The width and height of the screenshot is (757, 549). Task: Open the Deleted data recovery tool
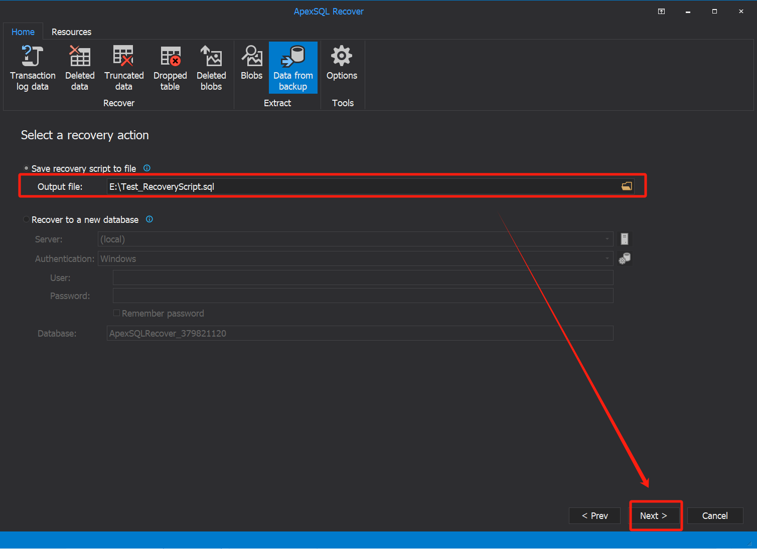(x=79, y=68)
